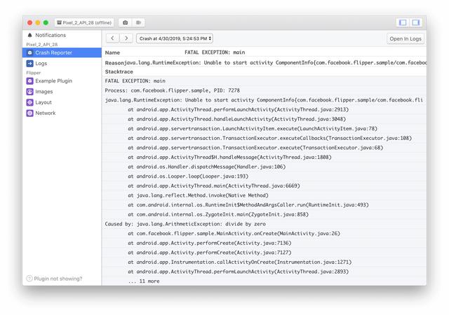Click the ZygoteInit.main stack trace line

[218, 214]
